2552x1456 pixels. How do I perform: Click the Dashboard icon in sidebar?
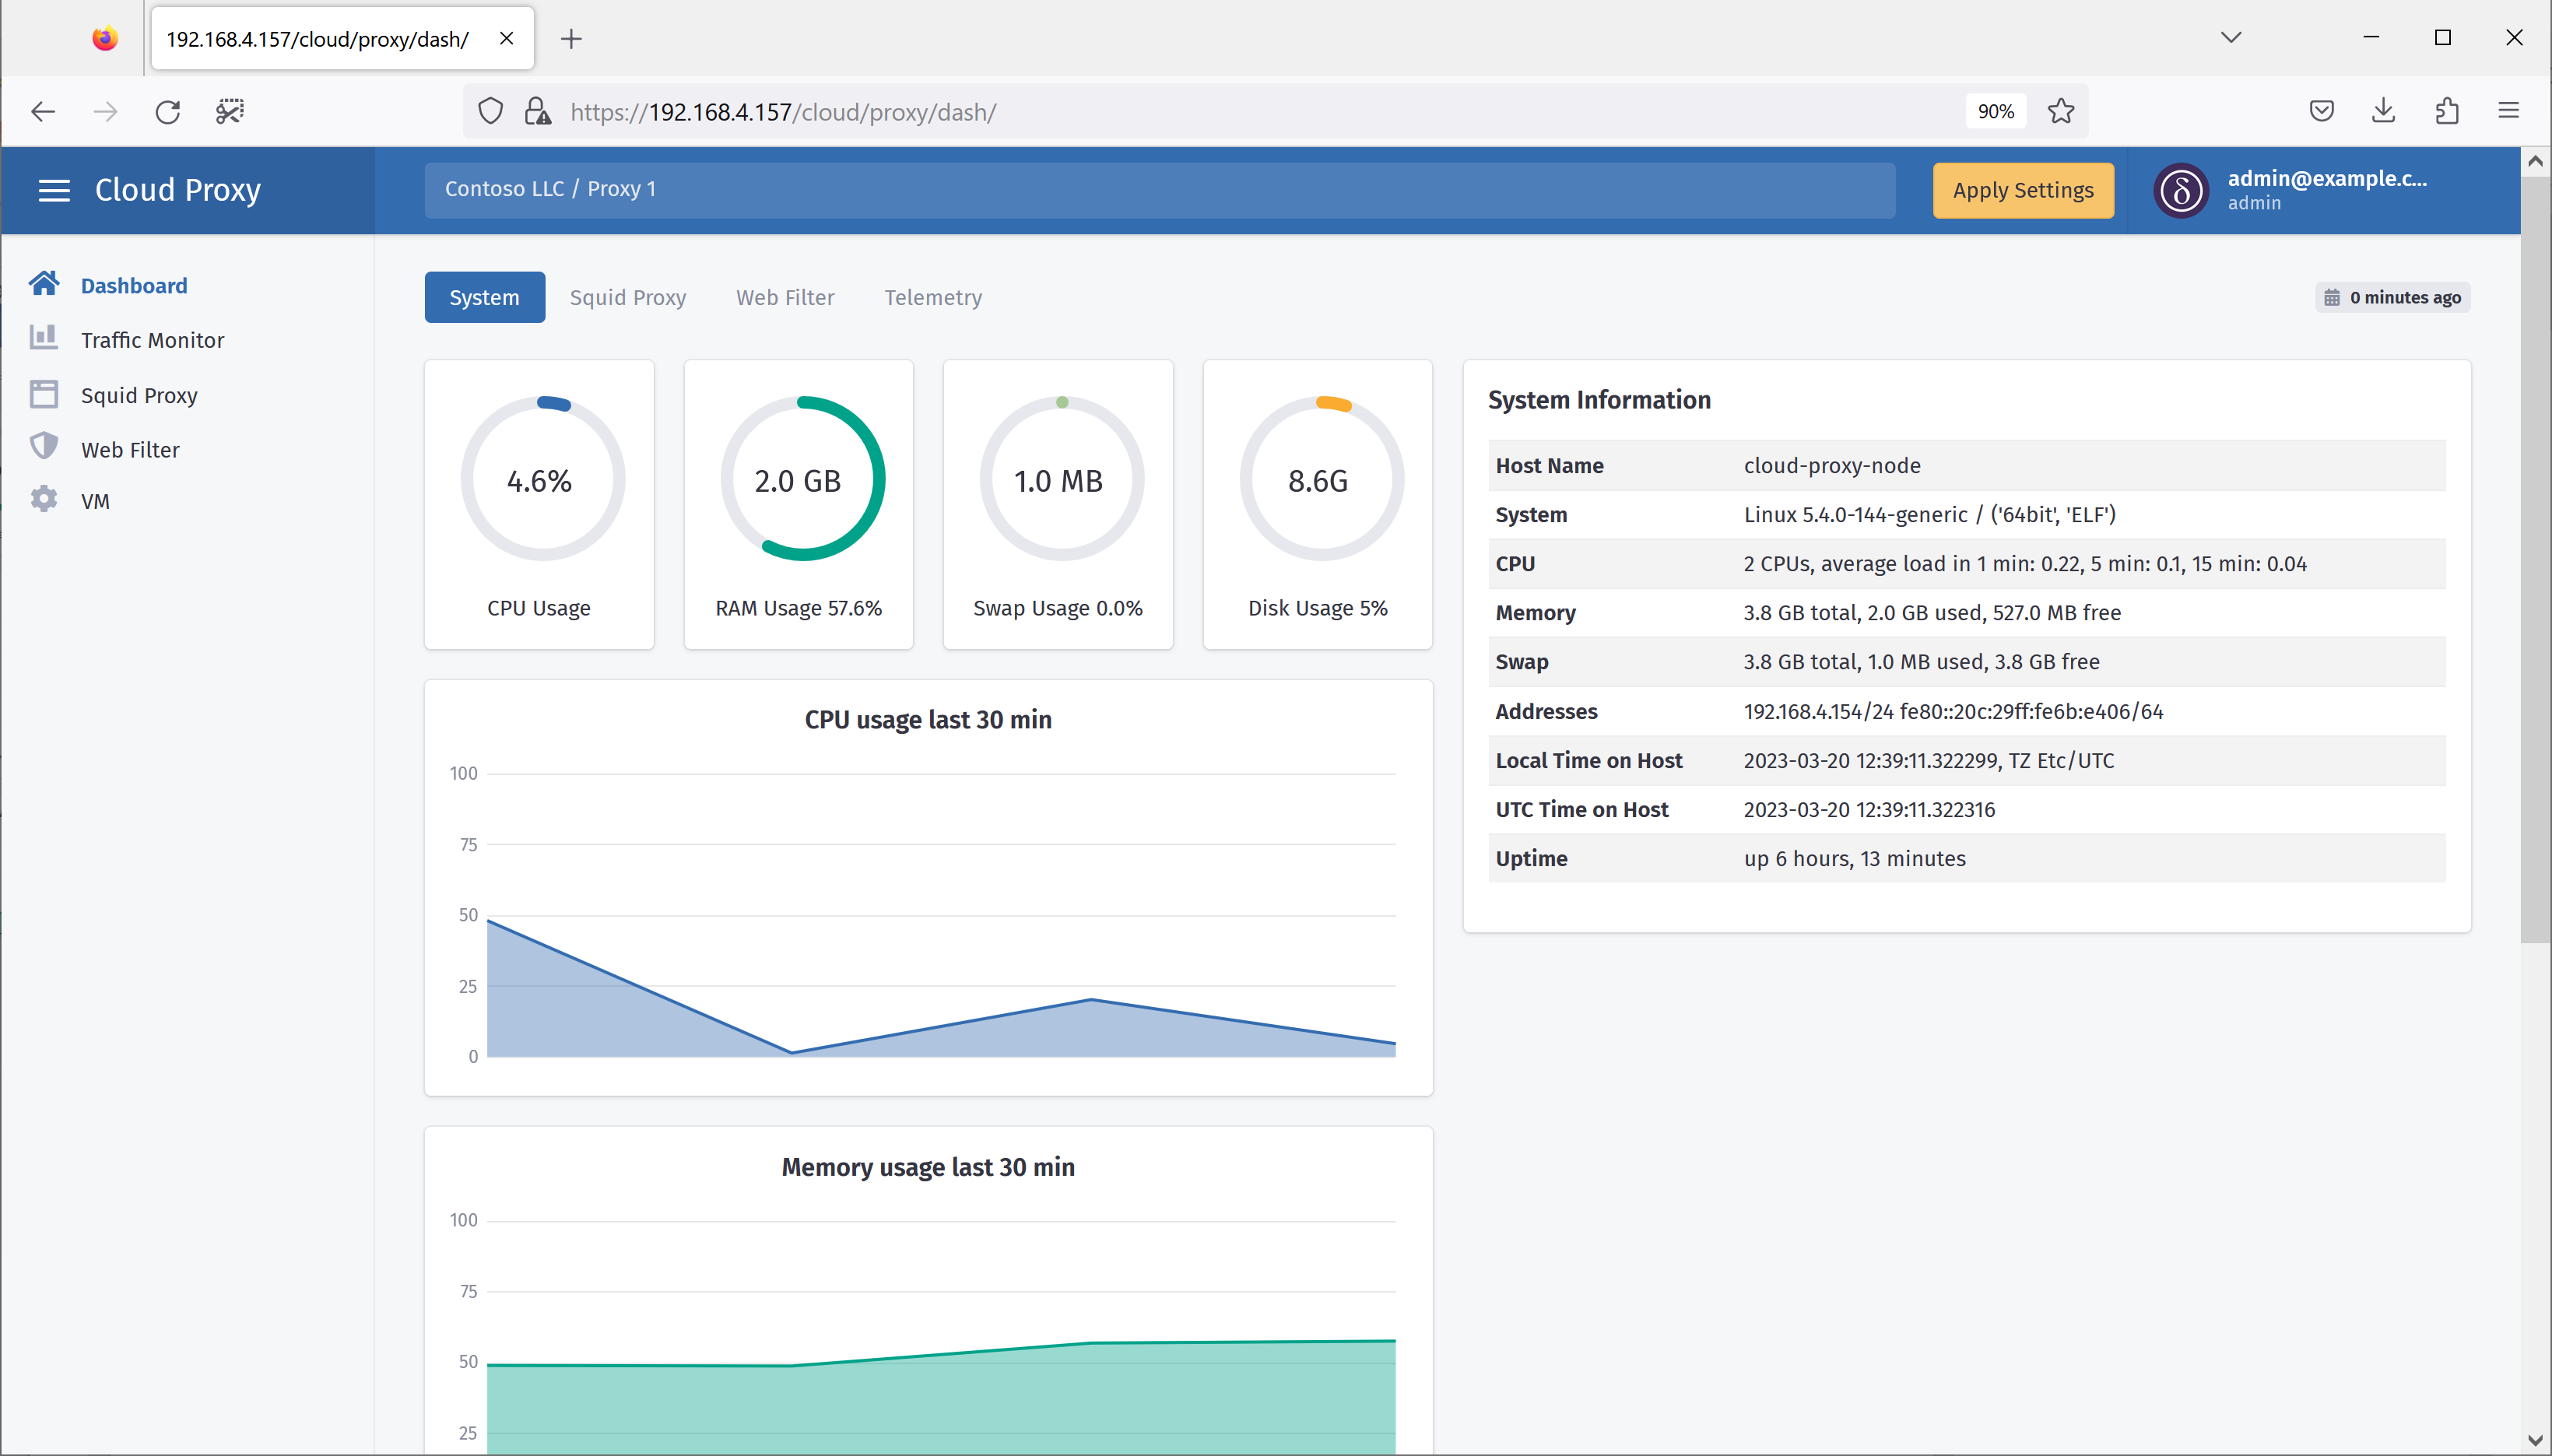click(42, 284)
